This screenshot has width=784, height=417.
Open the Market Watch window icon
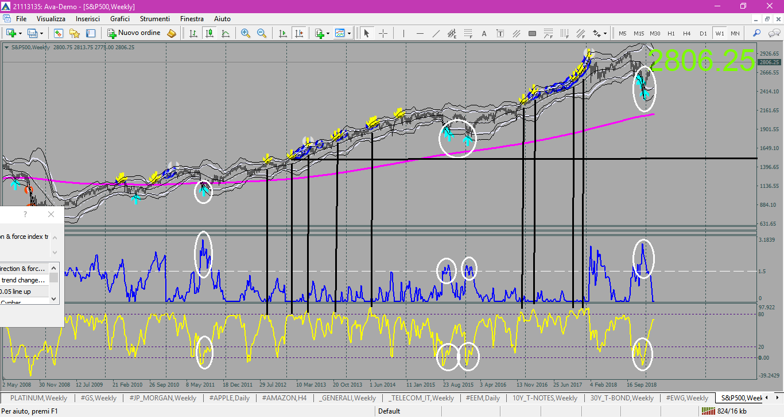(x=58, y=33)
